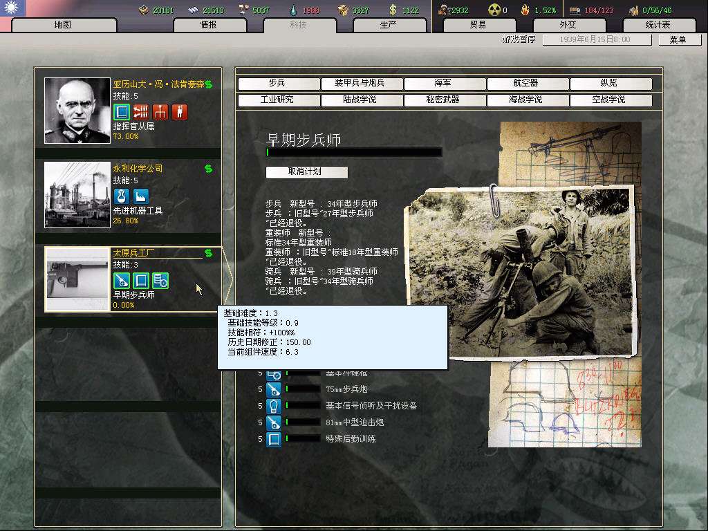Viewport: 708px width, 531px height.
Task: Select the 亚历山大·冯·法肯豪森 portrait thumbnail
Action: [x=77, y=111]
